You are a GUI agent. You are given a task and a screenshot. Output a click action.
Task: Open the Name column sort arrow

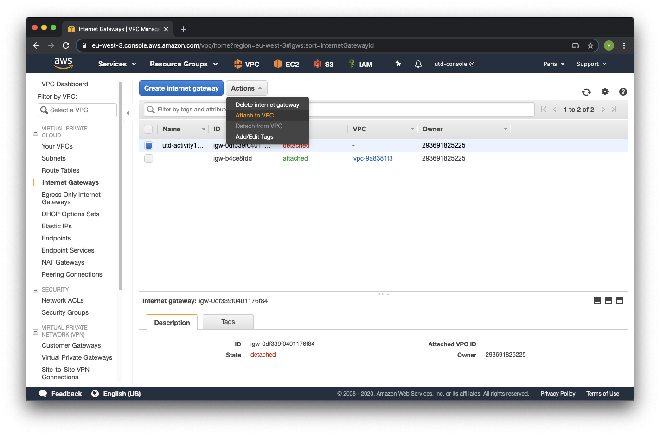click(204, 129)
